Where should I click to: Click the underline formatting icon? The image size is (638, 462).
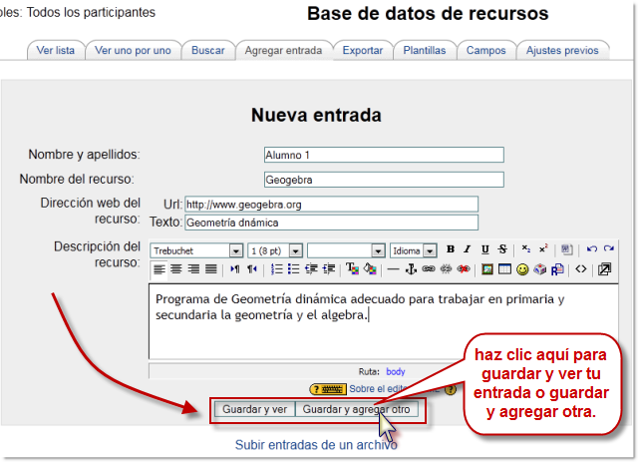[484, 249]
